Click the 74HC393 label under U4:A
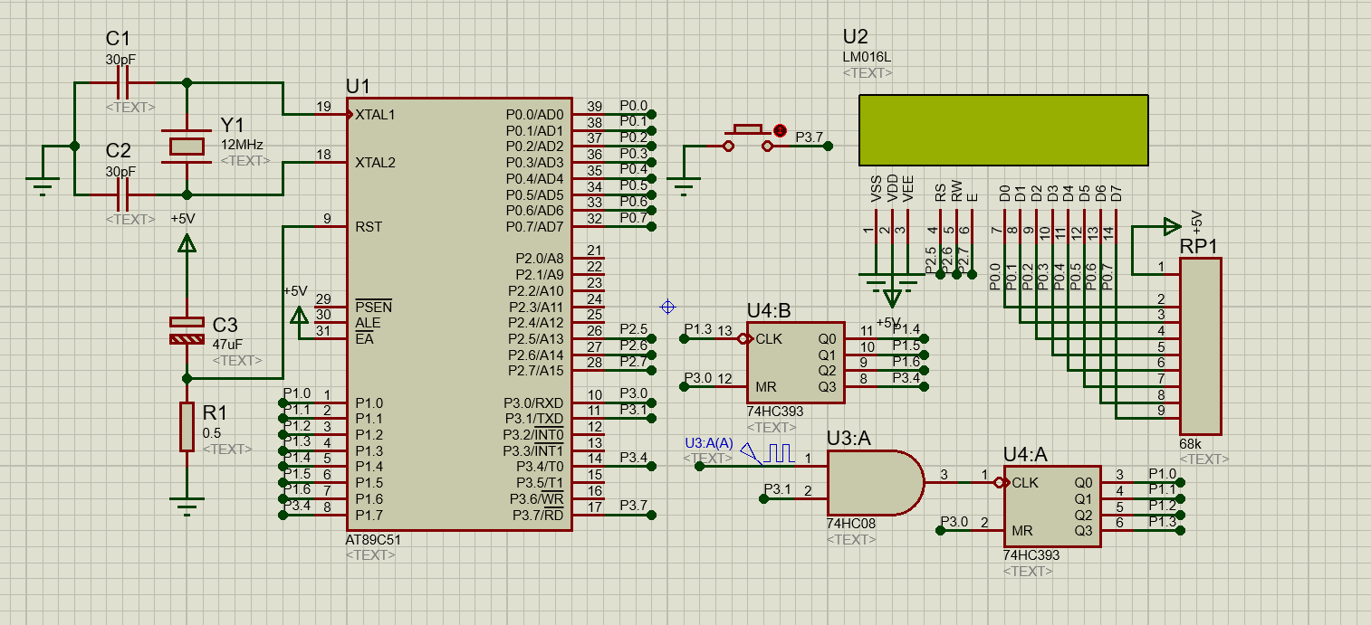1371x625 pixels. (1031, 554)
